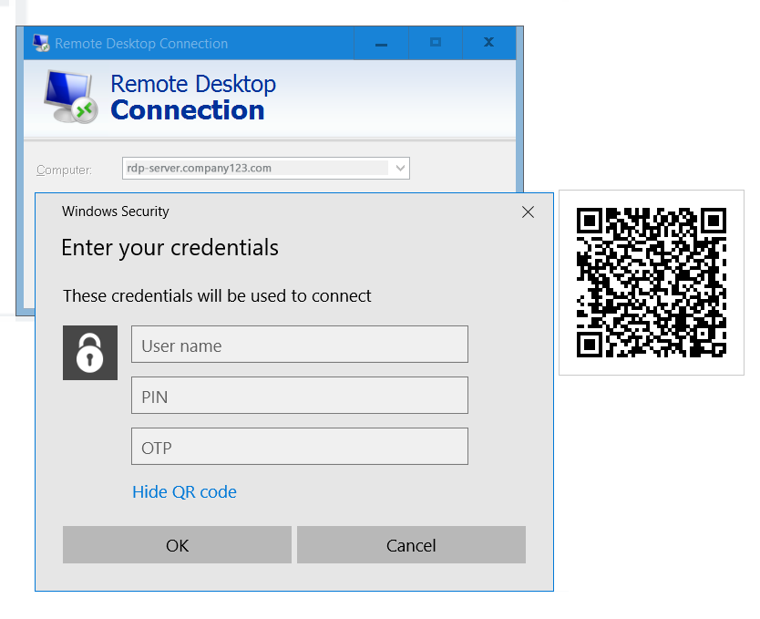Image resolution: width=760 pixels, height=619 pixels.
Task: Minimize the Remote Desktop Connection window
Action: click(x=382, y=43)
